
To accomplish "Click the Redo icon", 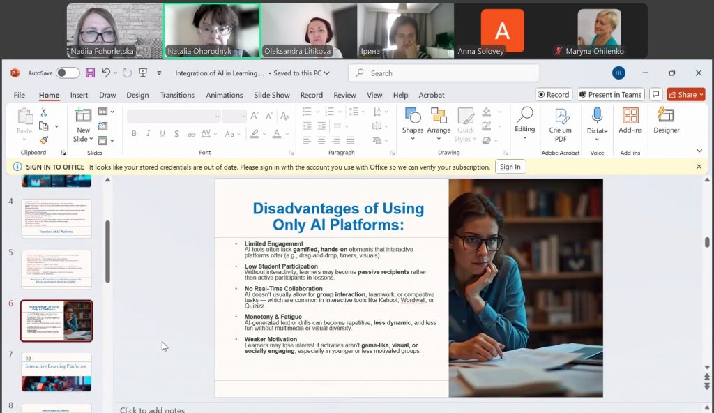I will coord(127,73).
